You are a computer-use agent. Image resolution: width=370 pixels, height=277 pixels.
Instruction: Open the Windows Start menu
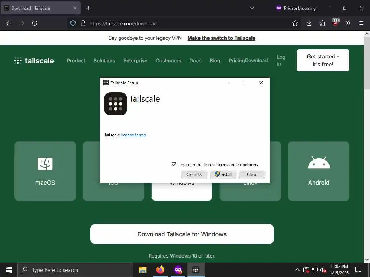point(9,270)
